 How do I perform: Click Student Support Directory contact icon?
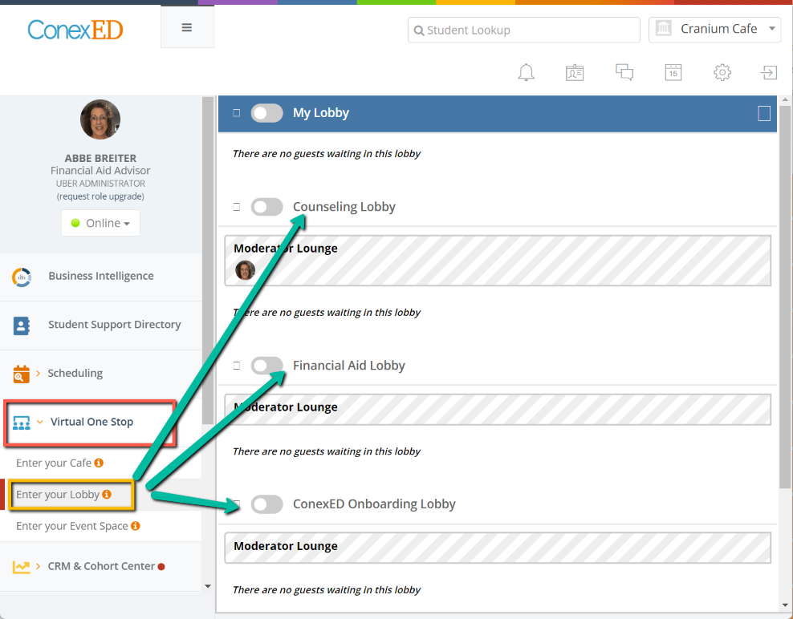tap(21, 326)
